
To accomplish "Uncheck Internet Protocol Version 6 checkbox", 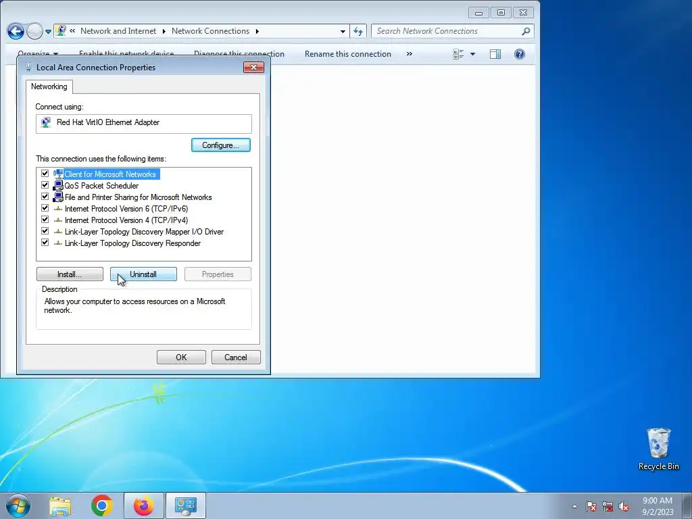I will tap(45, 208).
